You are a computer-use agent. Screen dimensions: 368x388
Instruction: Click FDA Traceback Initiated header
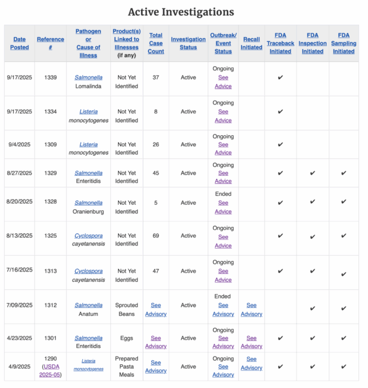coord(280,43)
